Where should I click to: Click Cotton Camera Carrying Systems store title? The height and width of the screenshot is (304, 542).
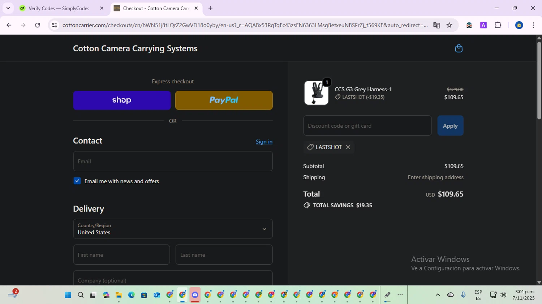(x=135, y=48)
